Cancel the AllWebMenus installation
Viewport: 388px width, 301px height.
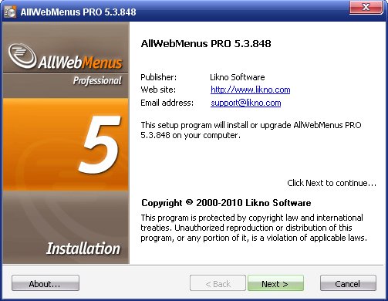348,283
